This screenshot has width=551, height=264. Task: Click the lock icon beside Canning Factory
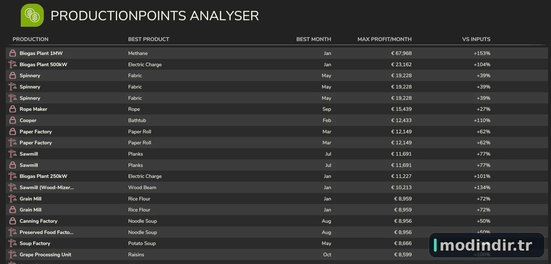coord(13,221)
